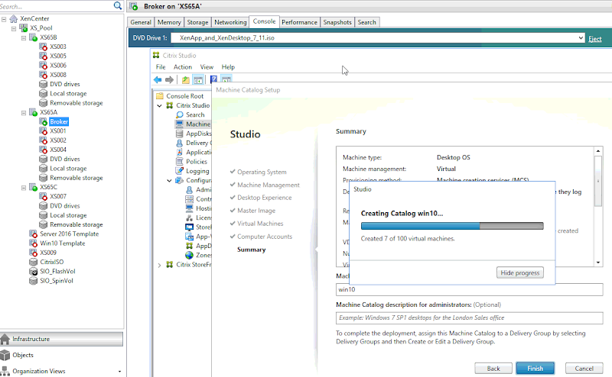Click the Machine Catalog name field containing win10

pyautogui.click(x=469, y=289)
